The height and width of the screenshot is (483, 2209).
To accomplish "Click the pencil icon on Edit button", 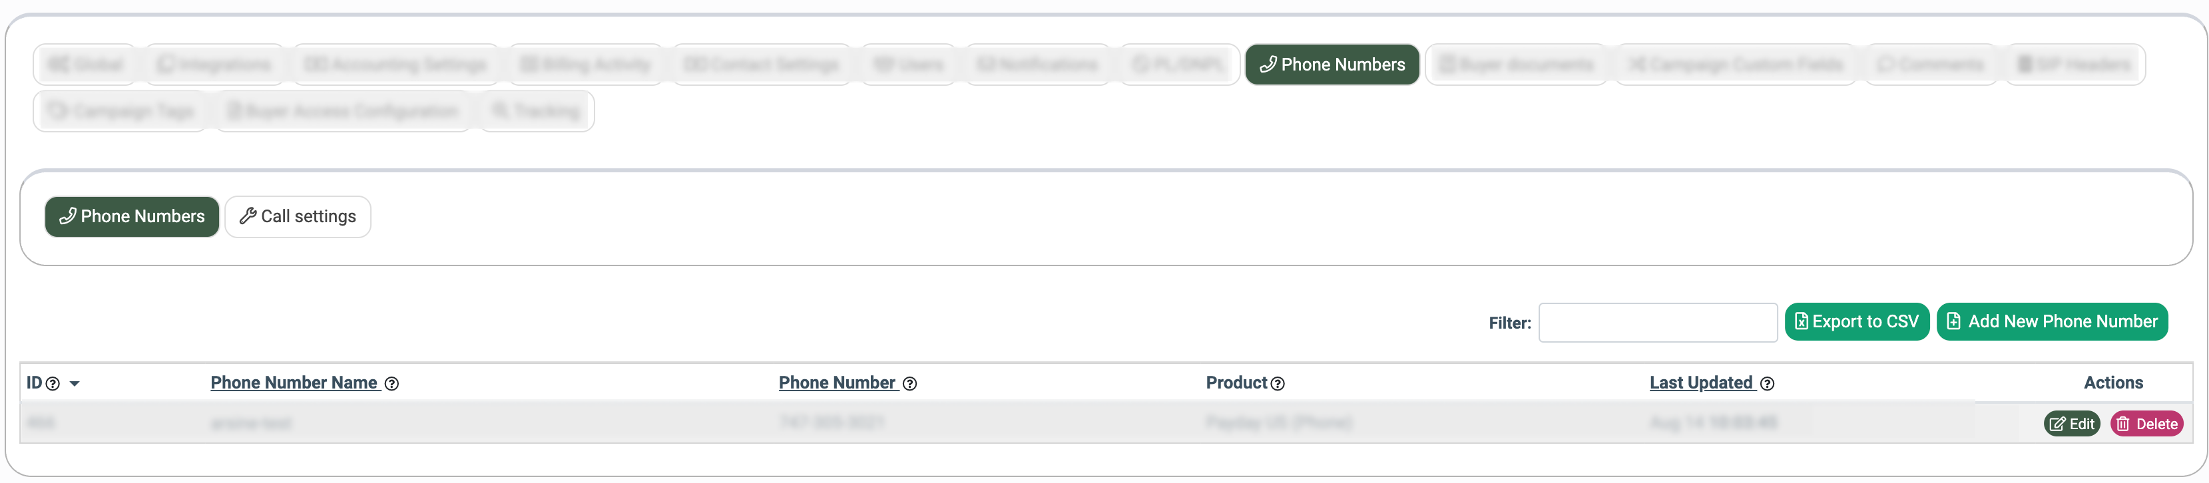I will (2057, 424).
